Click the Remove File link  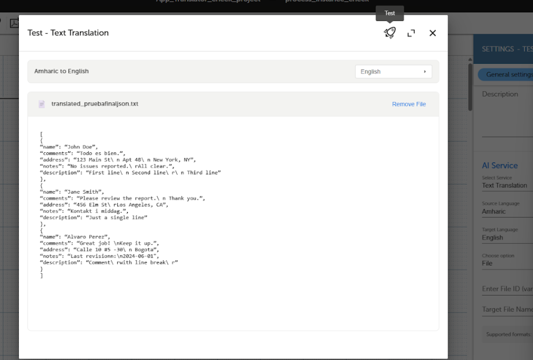point(408,104)
